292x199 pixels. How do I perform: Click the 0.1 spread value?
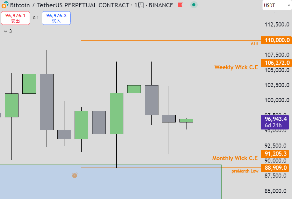point(36,18)
